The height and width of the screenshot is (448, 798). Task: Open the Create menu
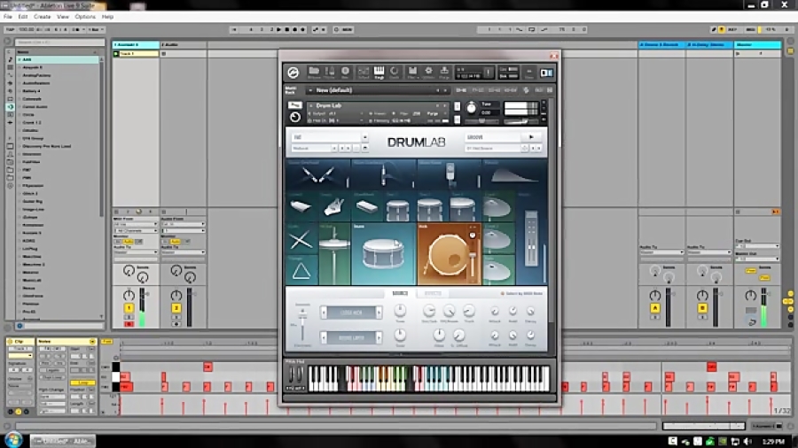coord(42,17)
